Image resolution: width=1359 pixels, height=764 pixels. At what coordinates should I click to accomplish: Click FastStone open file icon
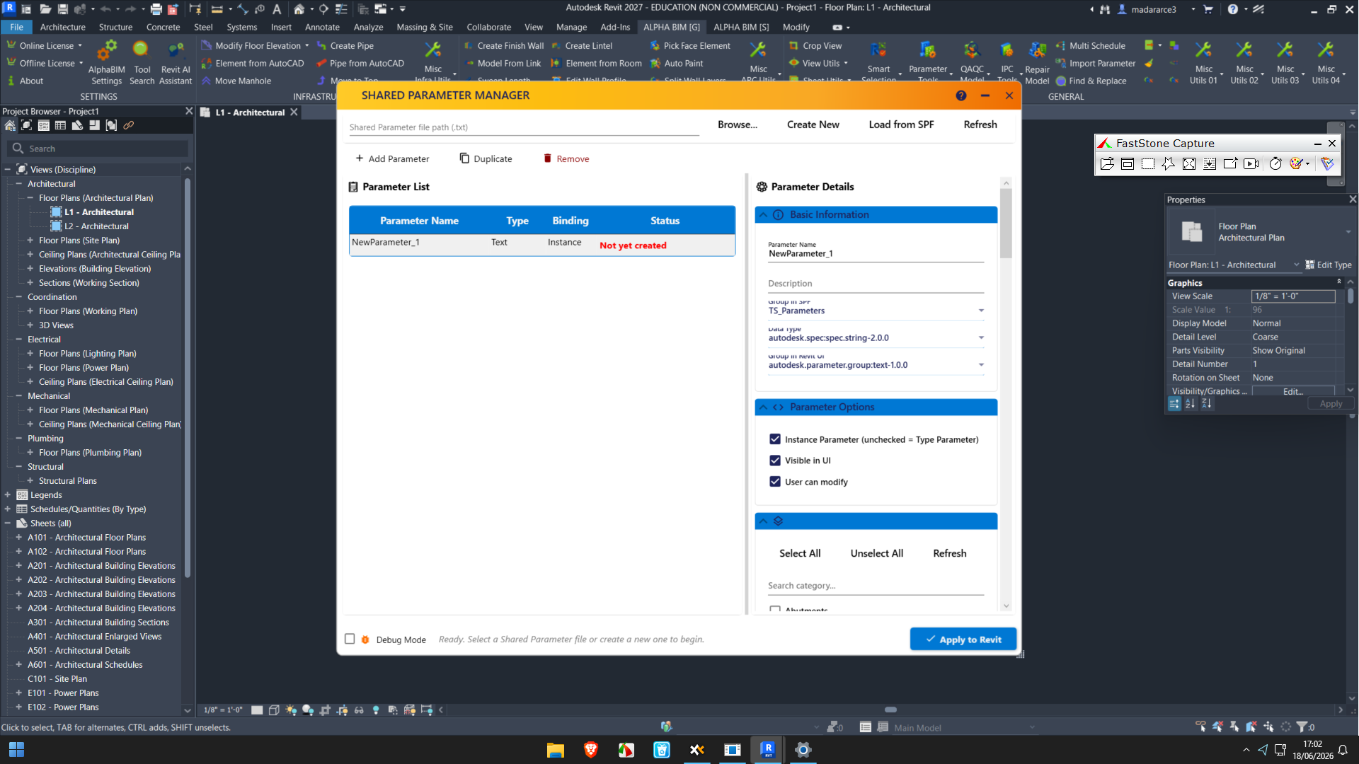point(1107,163)
